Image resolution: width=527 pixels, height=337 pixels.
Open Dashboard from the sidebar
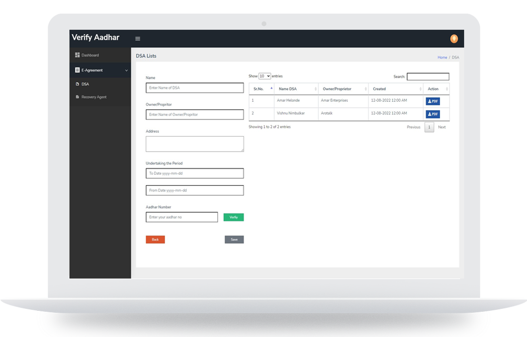click(90, 55)
